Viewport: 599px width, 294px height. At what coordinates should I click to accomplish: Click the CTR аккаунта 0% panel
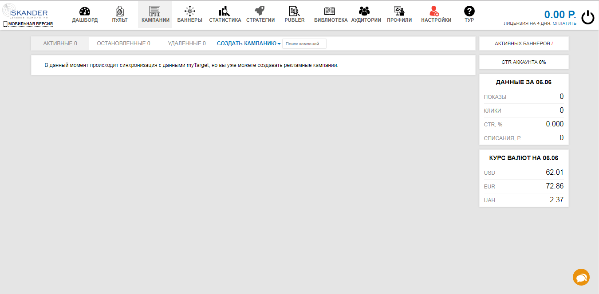point(524,62)
